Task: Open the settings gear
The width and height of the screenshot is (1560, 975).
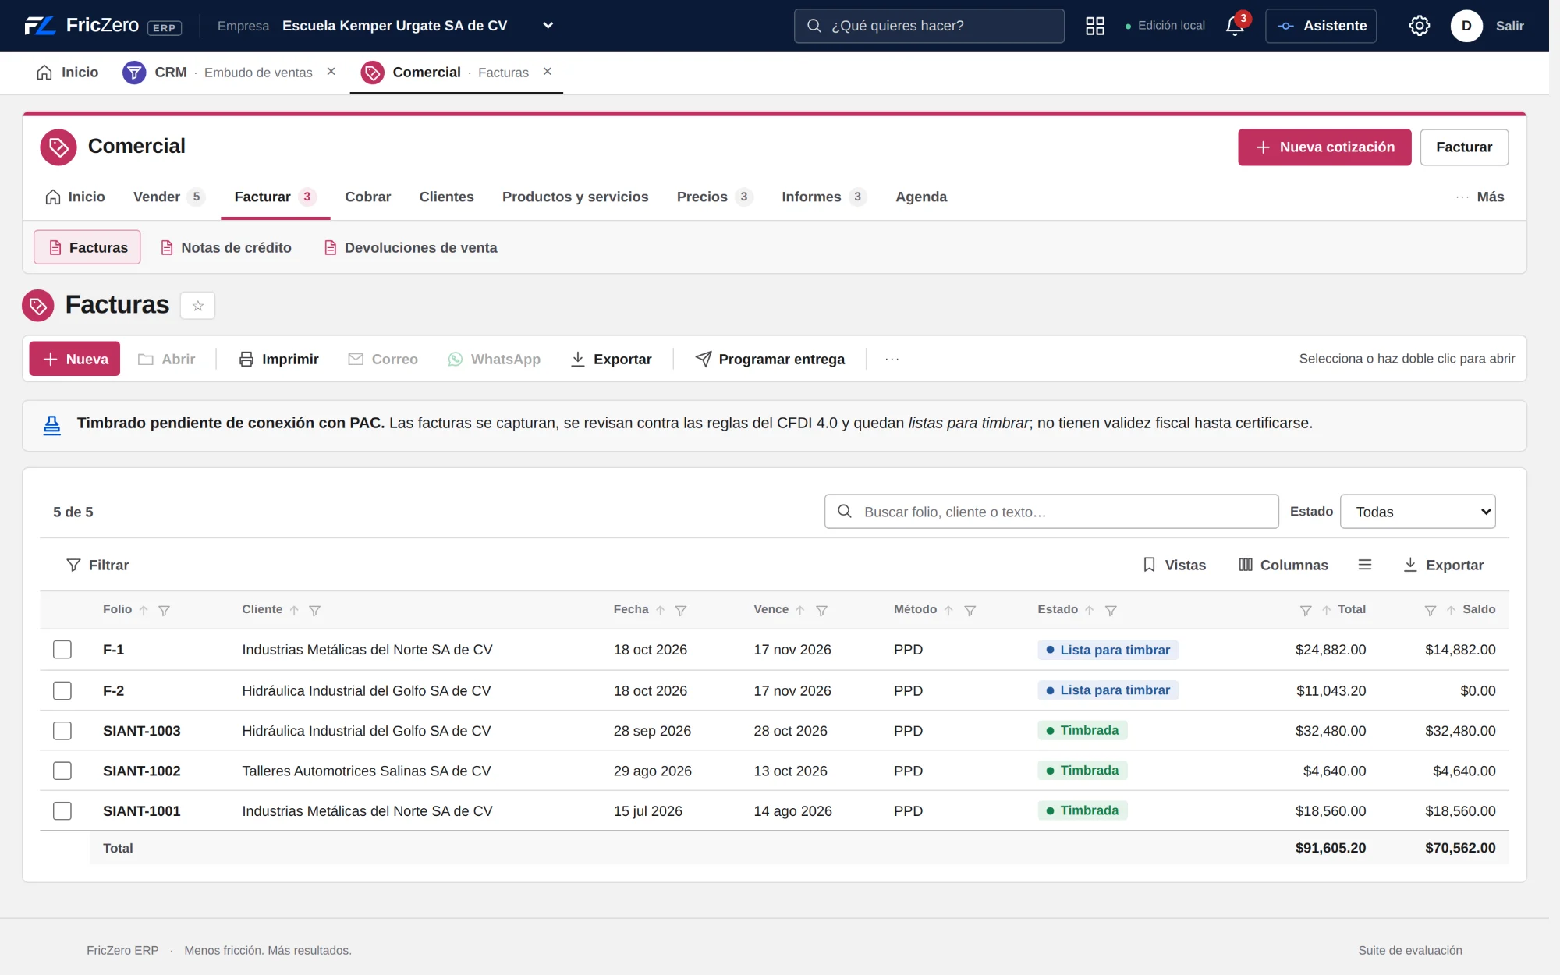Action: [x=1420, y=26]
